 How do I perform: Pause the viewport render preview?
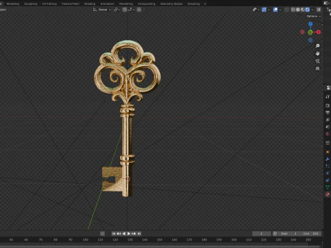[319, 10]
